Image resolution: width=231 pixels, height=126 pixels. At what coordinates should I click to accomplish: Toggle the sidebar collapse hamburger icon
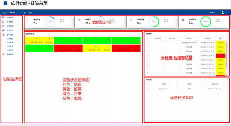(x=25, y=13)
